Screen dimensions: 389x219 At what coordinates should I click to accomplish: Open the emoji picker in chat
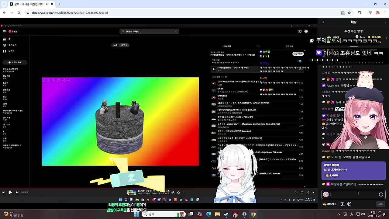coord(381,194)
